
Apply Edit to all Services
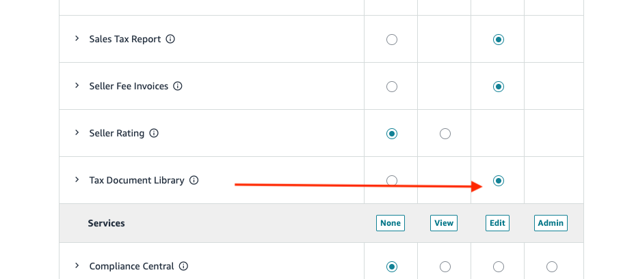coord(497,223)
